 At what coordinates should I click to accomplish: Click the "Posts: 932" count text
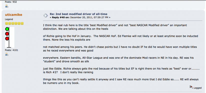pos(11,2)
